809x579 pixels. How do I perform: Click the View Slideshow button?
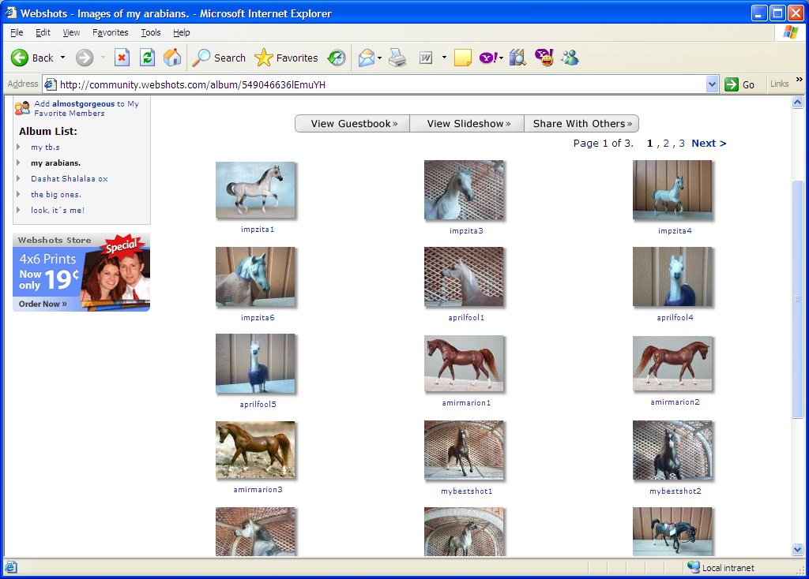467,124
